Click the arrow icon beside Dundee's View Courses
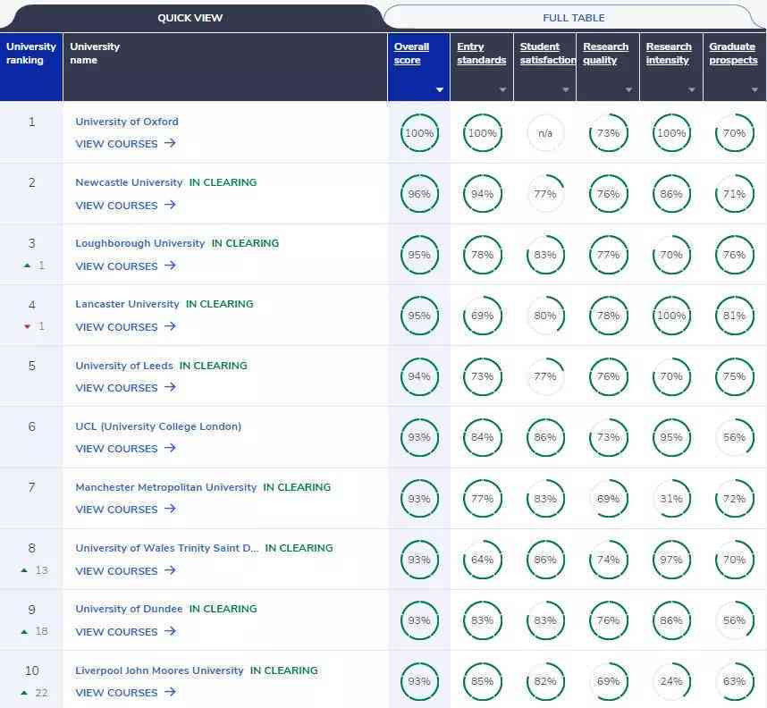The height and width of the screenshot is (708, 767). (170, 631)
